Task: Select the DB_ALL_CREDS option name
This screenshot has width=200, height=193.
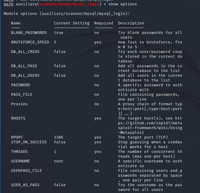Action: tap(25, 52)
